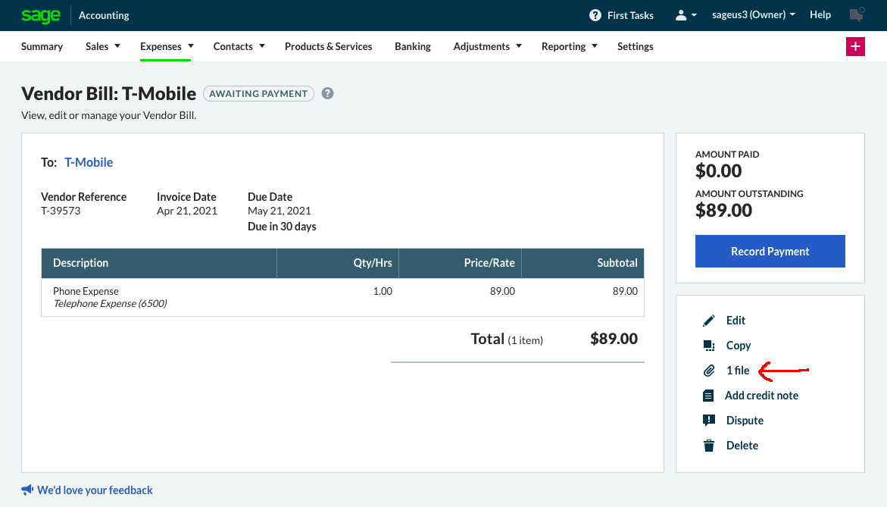This screenshot has width=887, height=507.
Task: Click the megaphone feedback icon
Action: [x=28, y=490]
